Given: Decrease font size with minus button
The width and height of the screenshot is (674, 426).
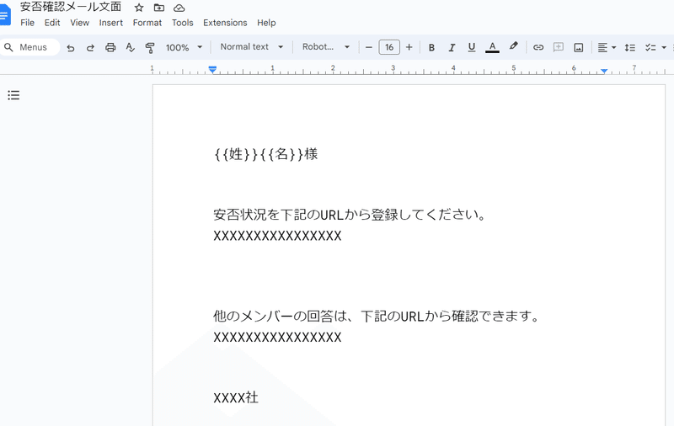Looking at the screenshot, I should [x=368, y=47].
